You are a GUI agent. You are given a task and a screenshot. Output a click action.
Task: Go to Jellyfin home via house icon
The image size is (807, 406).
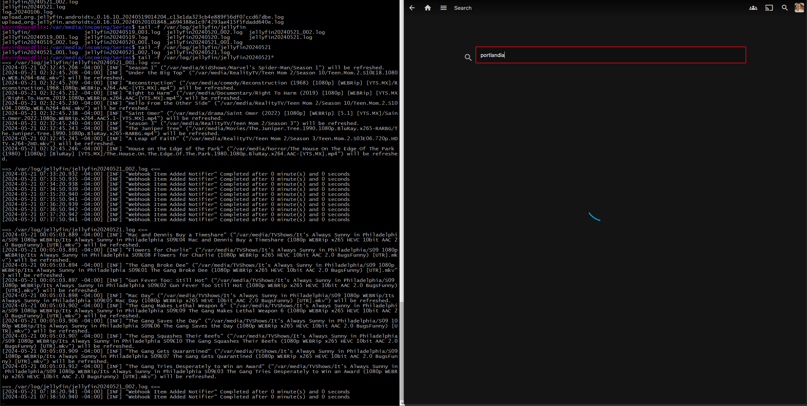click(x=428, y=8)
